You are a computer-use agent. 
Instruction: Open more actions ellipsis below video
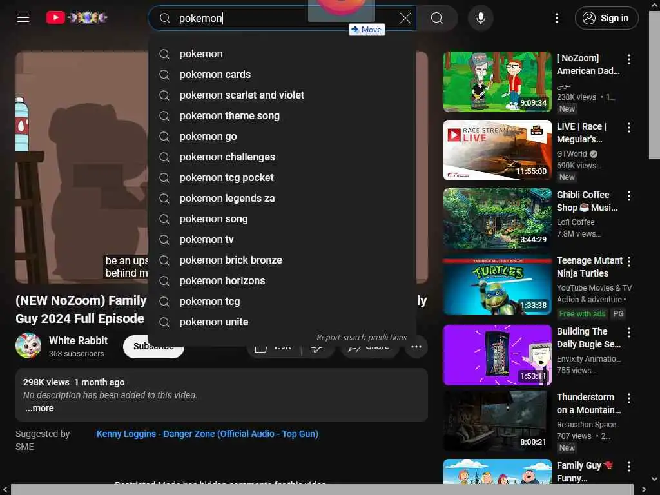(x=416, y=347)
